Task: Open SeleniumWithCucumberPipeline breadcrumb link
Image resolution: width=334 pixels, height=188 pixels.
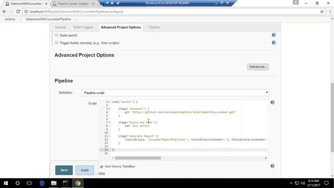Action: (x=49, y=19)
